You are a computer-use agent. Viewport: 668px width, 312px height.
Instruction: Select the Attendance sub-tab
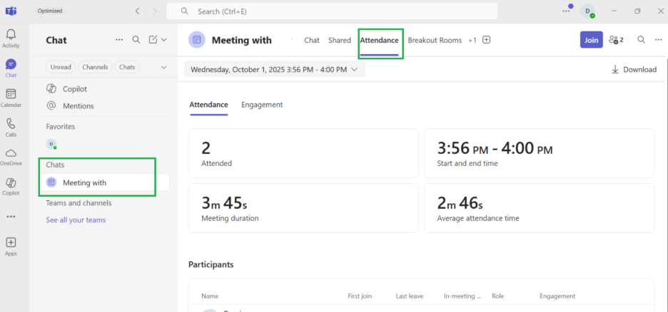[208, 105]
